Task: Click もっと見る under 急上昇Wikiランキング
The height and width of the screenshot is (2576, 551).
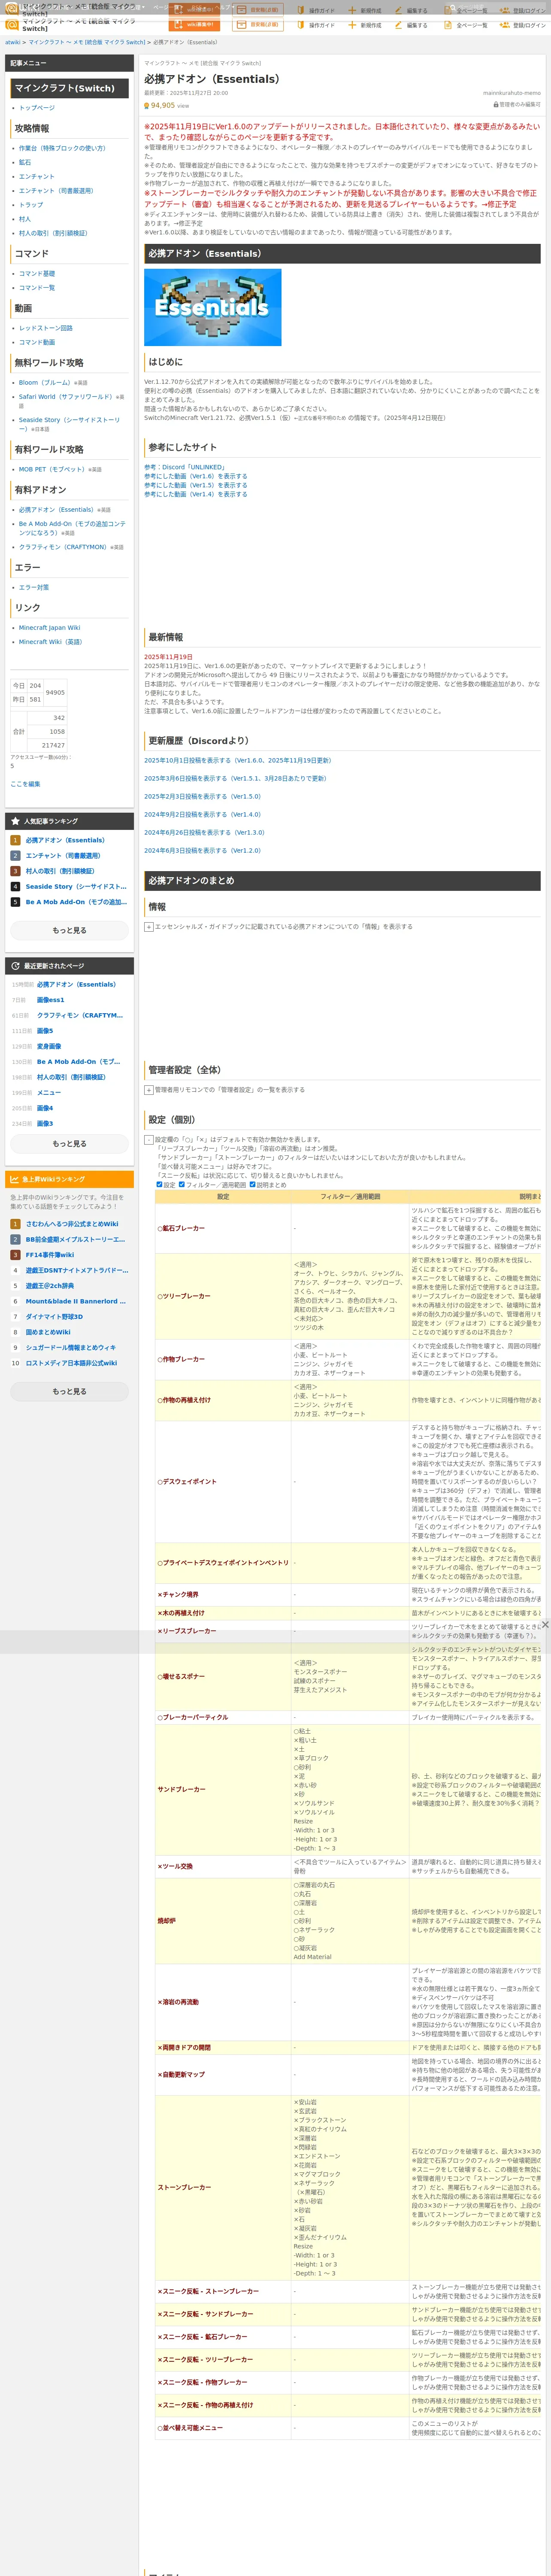Action: [69, 1391]
